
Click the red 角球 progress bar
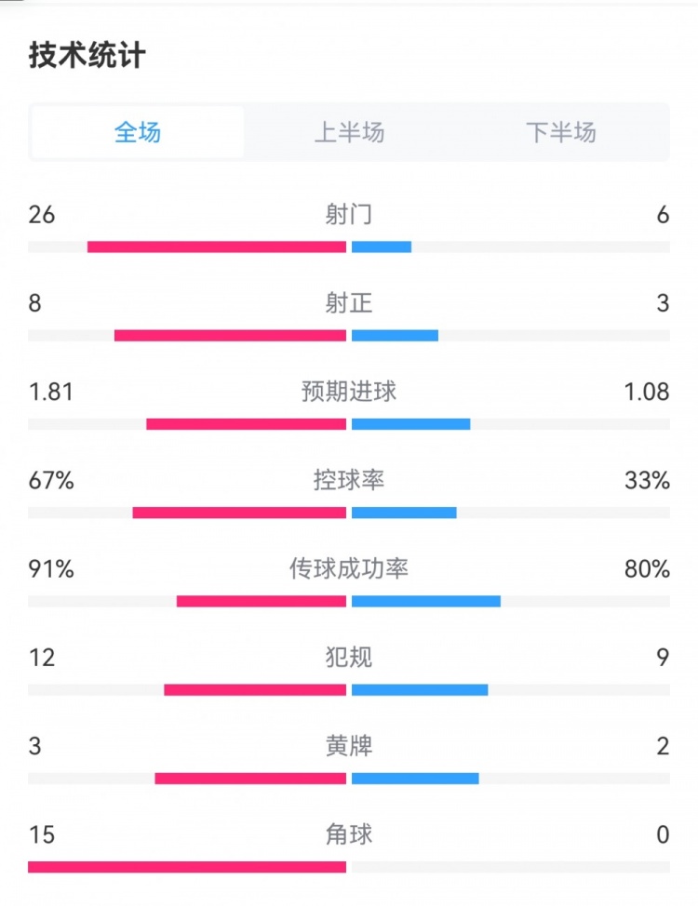point(187,867)
